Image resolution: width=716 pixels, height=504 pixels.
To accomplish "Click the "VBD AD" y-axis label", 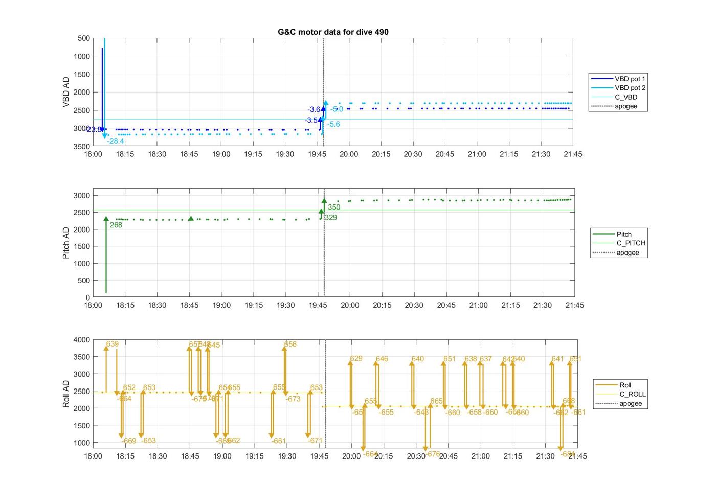I will tap(66, 92).
